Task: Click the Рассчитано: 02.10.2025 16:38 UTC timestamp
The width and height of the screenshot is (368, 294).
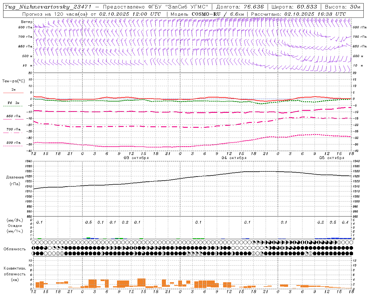Action: 298,14
